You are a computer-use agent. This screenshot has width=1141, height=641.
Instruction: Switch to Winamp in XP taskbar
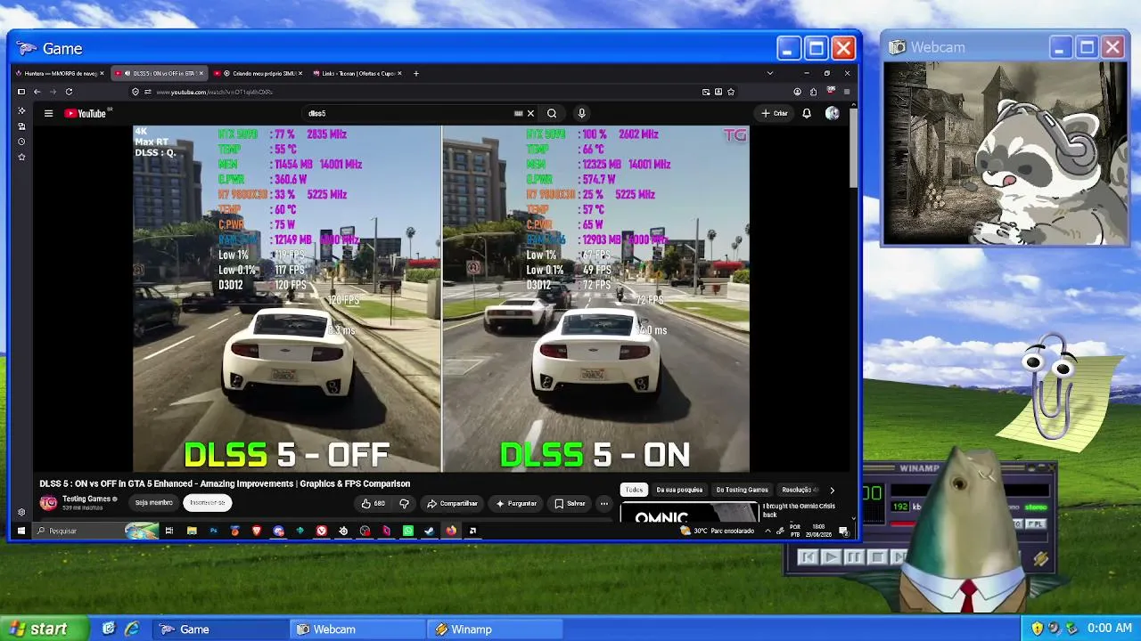point(495,629)
